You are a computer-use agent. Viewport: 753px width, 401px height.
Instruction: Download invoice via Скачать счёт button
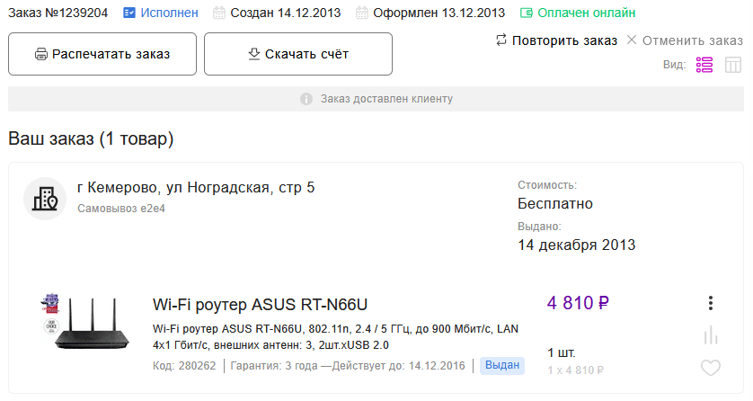tap(298, 54)
